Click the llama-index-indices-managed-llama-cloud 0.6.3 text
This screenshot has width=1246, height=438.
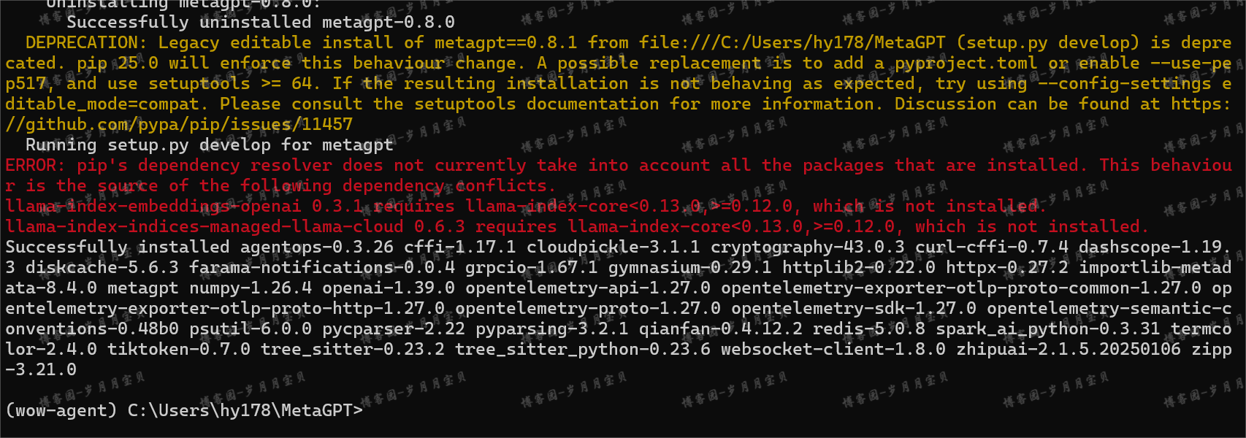pyautogui.click(x=235, y=226)
